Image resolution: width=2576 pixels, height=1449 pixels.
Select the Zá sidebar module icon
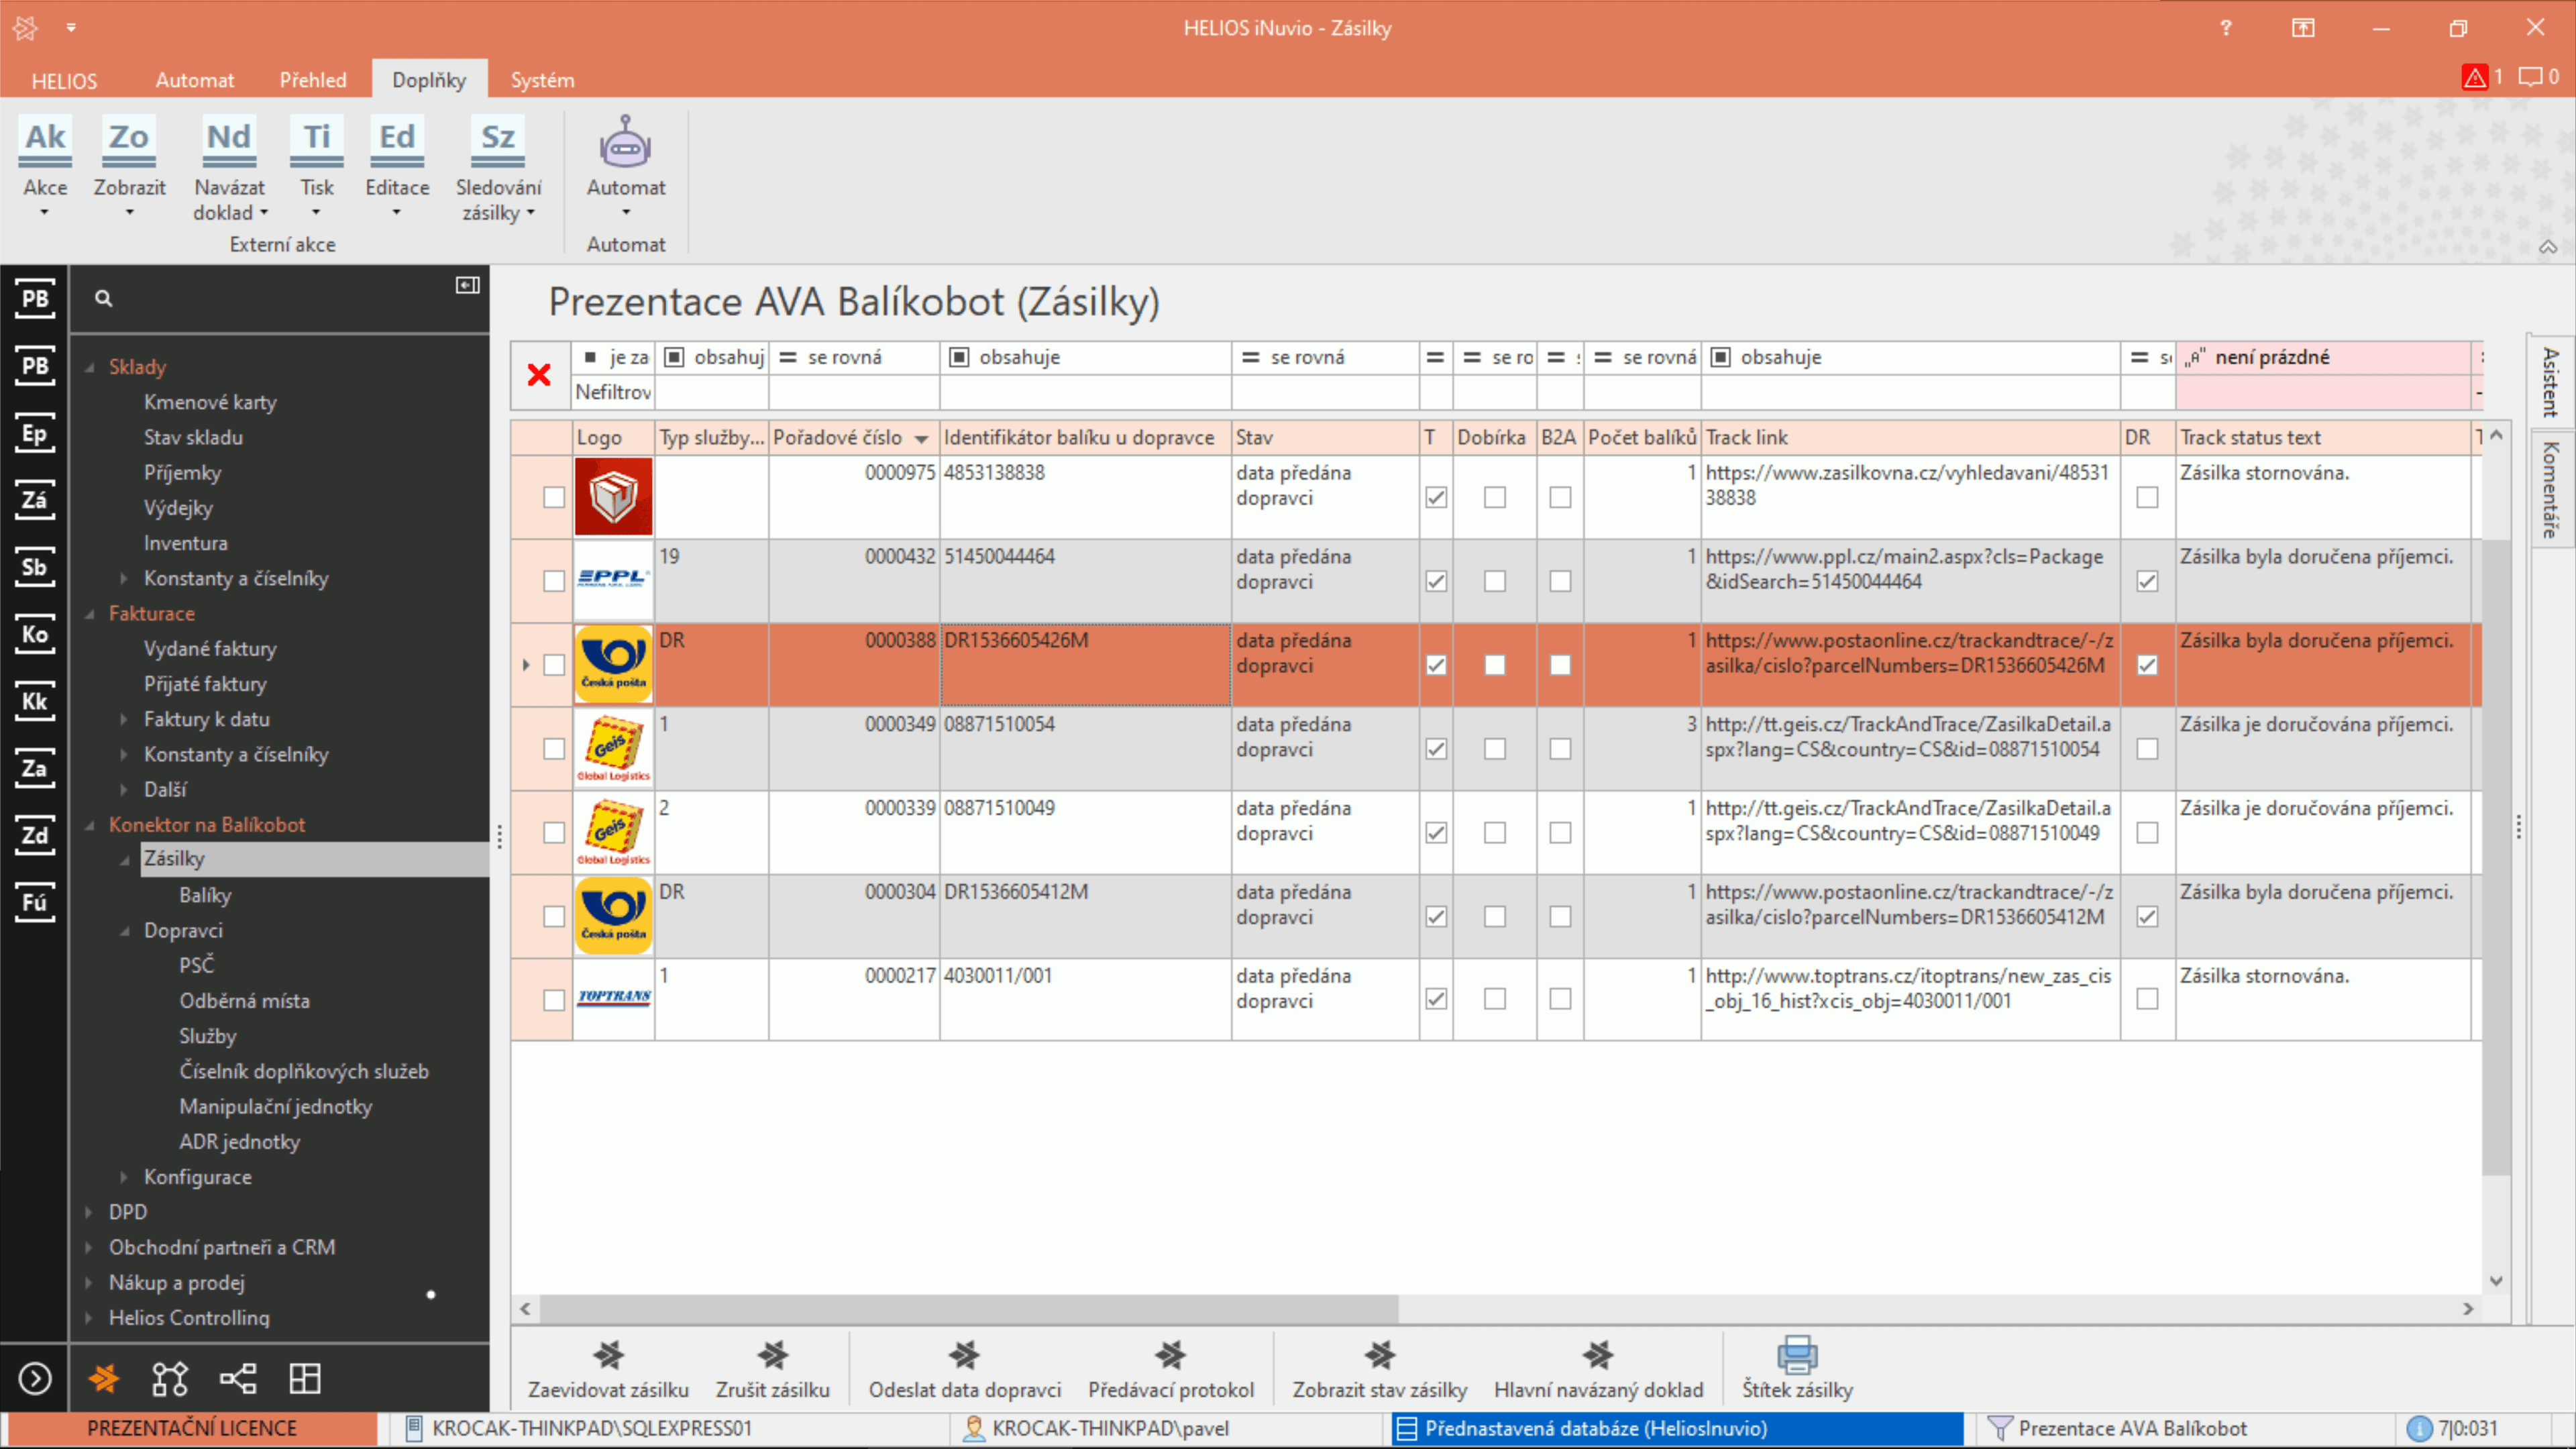pyautogui.click(x=35, y=500)
